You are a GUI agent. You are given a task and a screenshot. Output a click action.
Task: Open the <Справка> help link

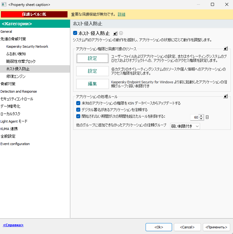13,225
